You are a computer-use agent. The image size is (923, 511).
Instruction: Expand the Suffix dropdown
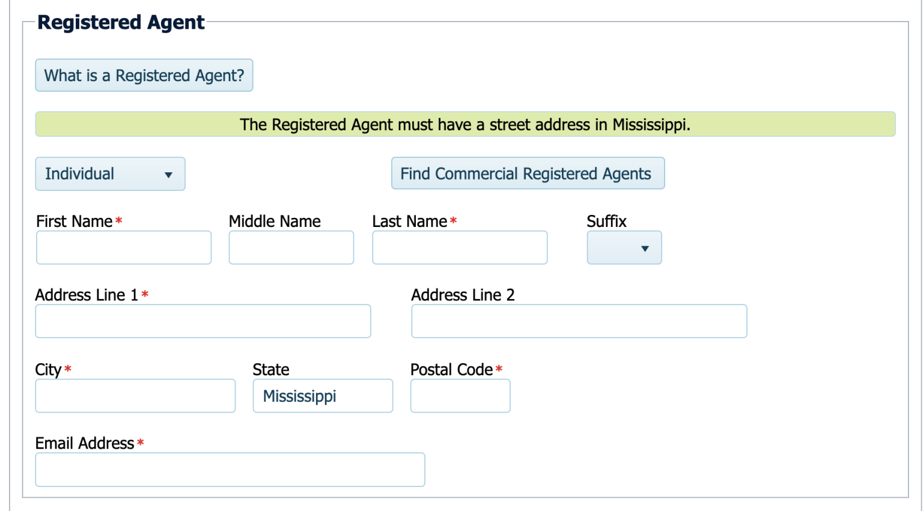point(624,248)
